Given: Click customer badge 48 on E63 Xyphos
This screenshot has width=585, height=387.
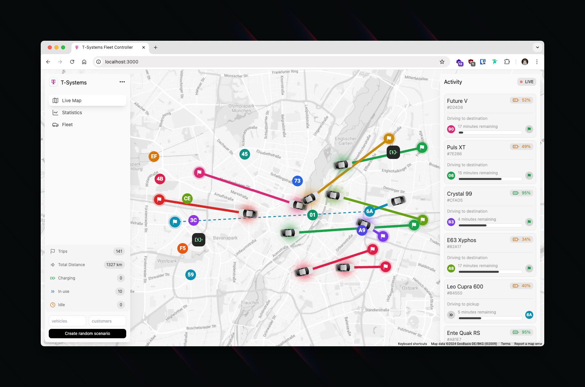Looking at the screenshot, I should pyautogui.click(x=451, y=268).
